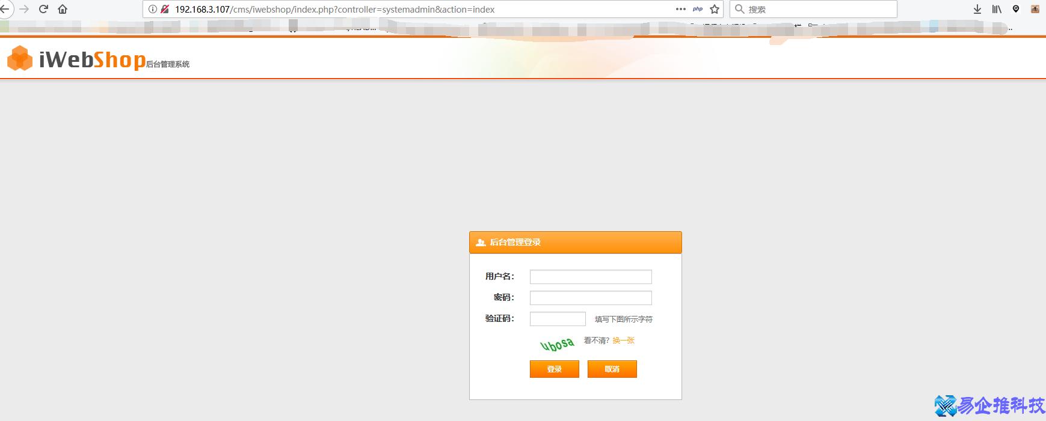
Task: Click the user icon in login header
Action: coord(481,243)
